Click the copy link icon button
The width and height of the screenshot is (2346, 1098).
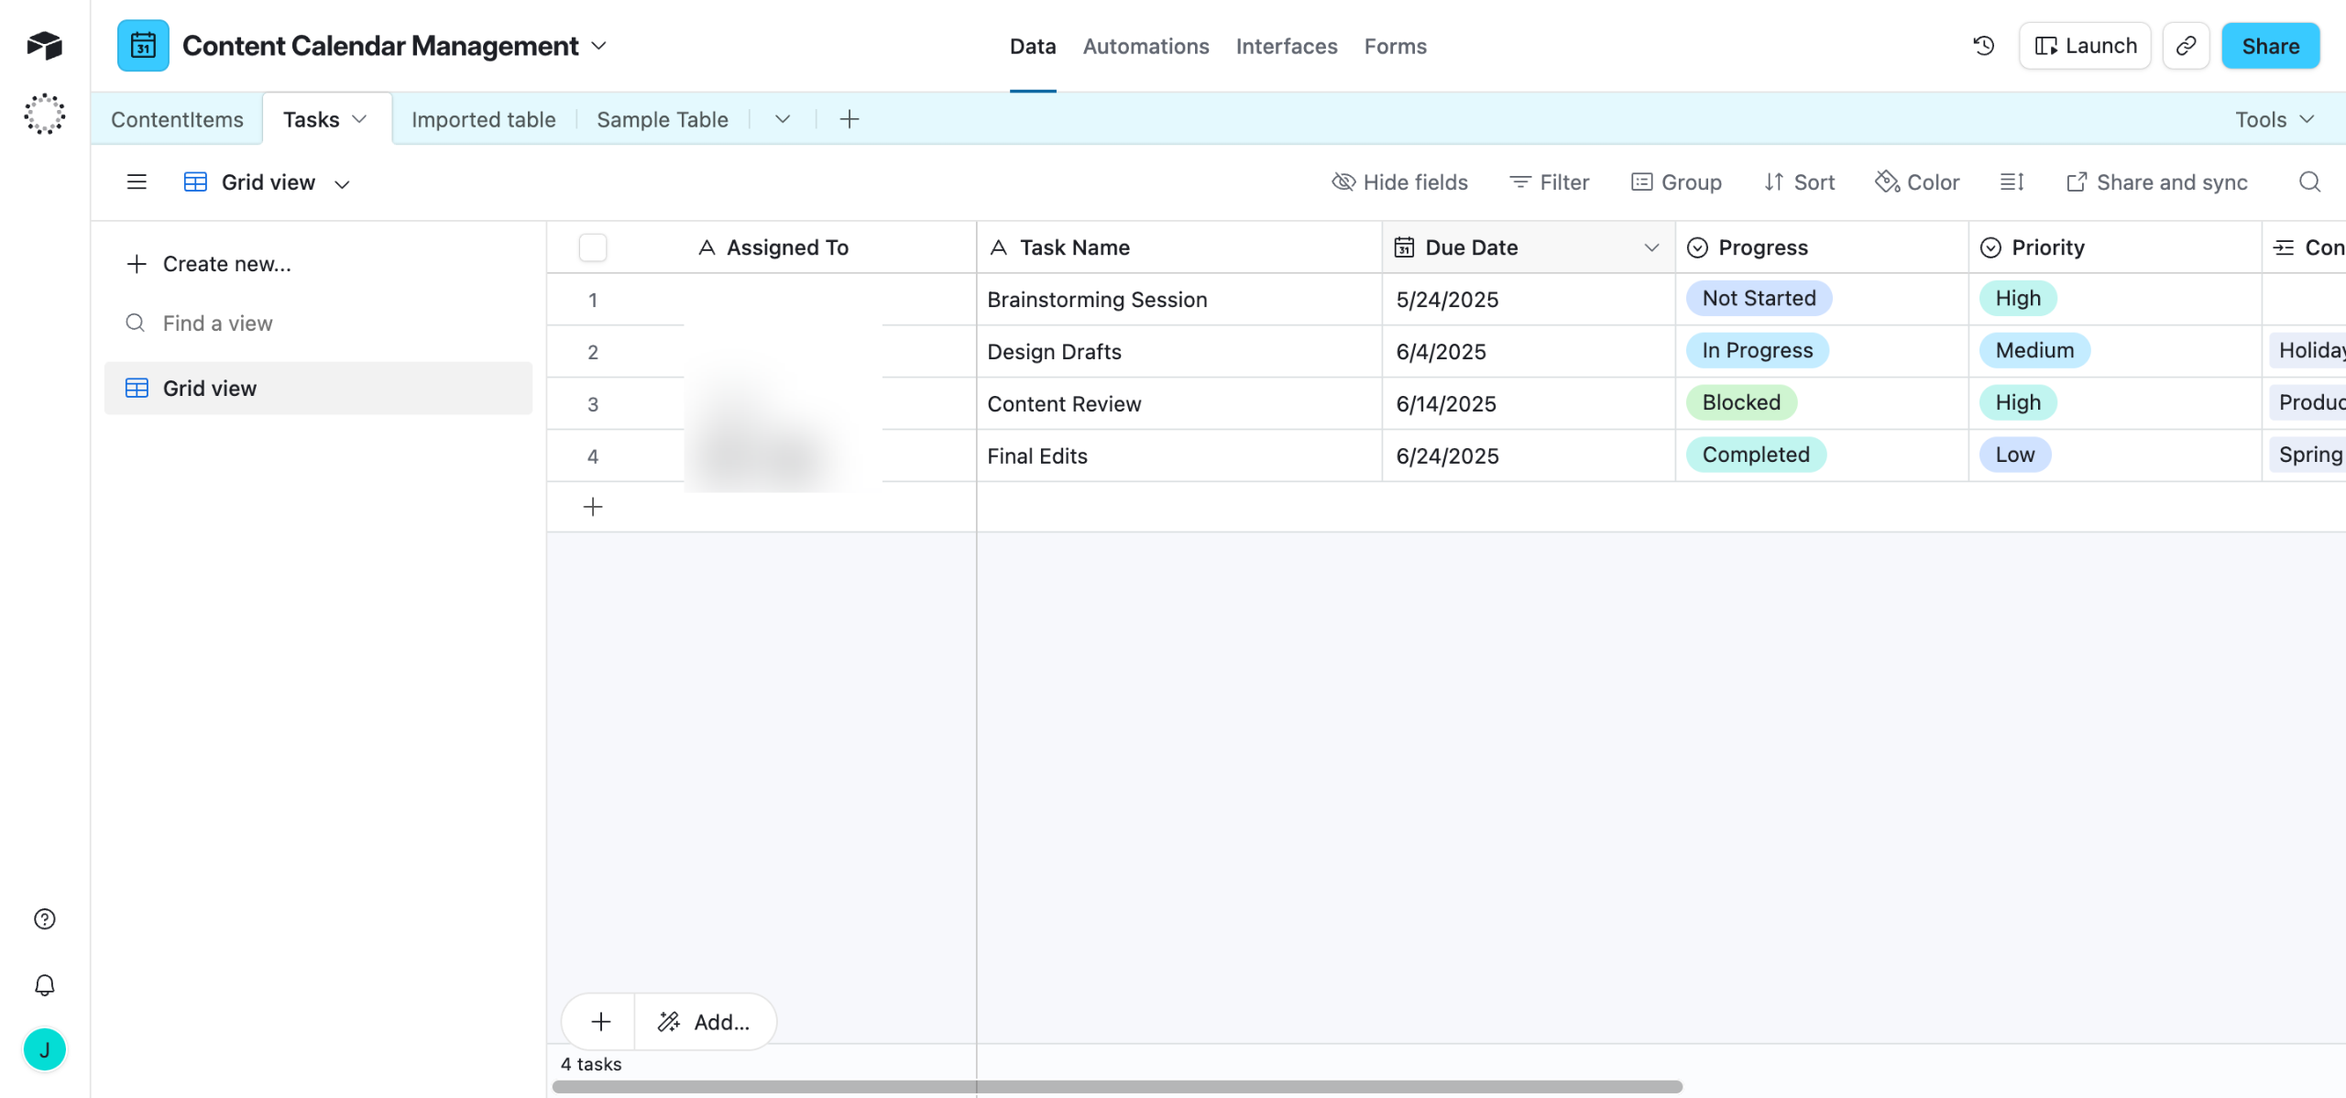pos(2186,46)
